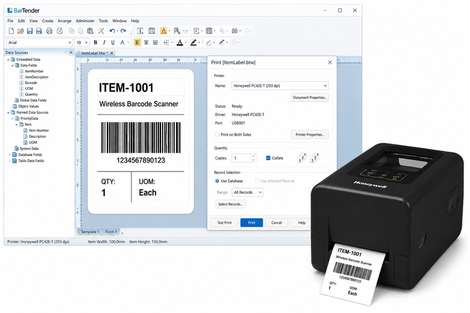This screenshot has height=313, width=470.
Task: Select Global Data Fields tree item
Action: tap(33, 100)
